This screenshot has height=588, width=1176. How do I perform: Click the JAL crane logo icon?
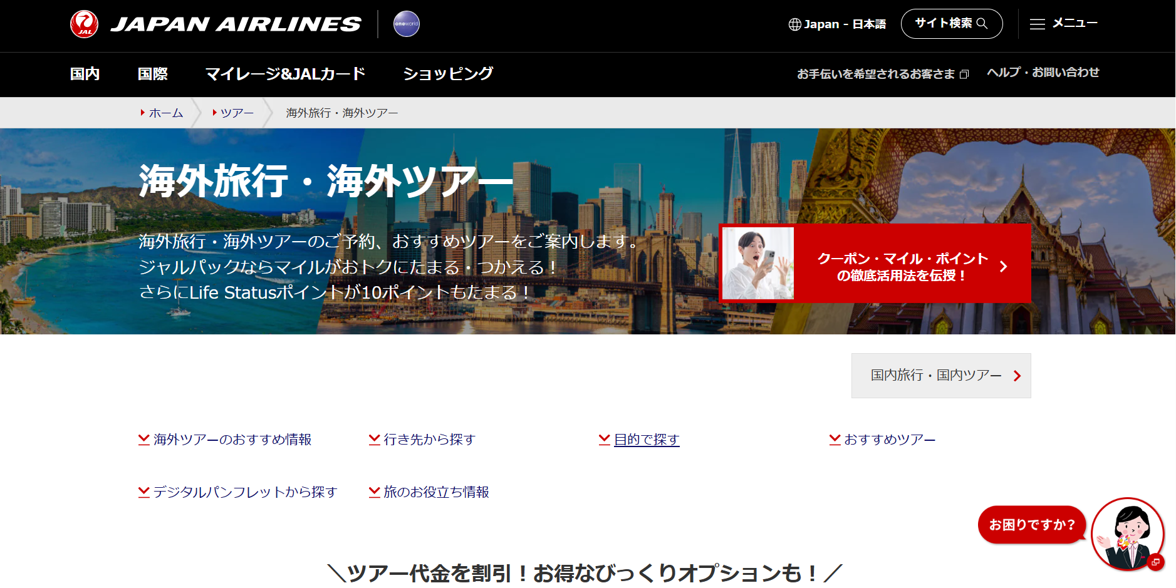pos(84,24)
